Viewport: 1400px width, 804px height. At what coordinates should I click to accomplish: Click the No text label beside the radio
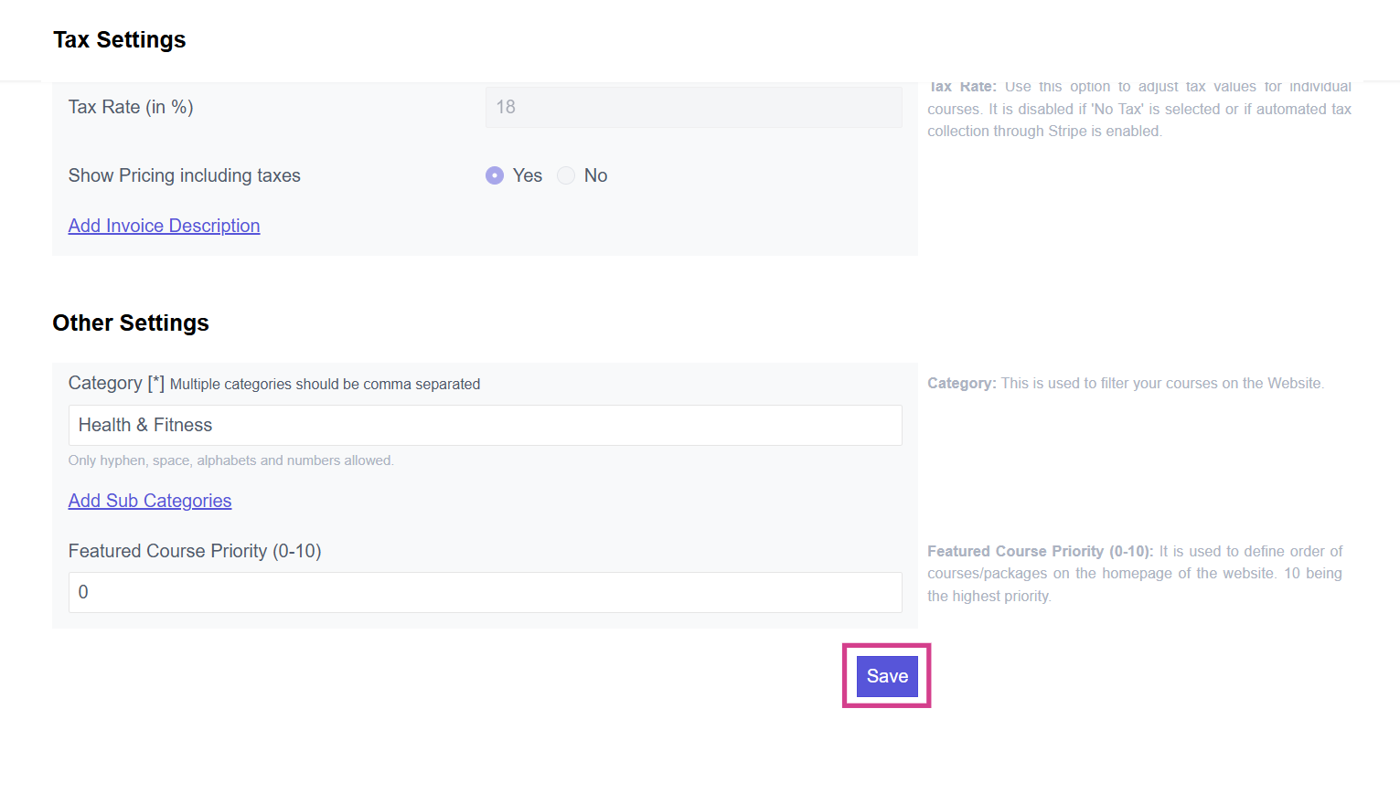(x=595, y=175)
